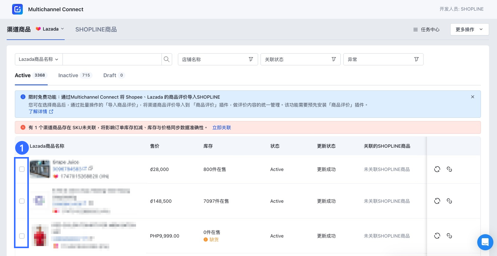This screenshot has width=497, height=256.
Task: Click link icon for PHP9,999.00 product row
Action: pos(449,236)
